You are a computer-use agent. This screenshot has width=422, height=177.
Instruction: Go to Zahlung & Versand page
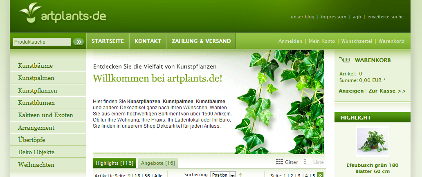[201, 41]
